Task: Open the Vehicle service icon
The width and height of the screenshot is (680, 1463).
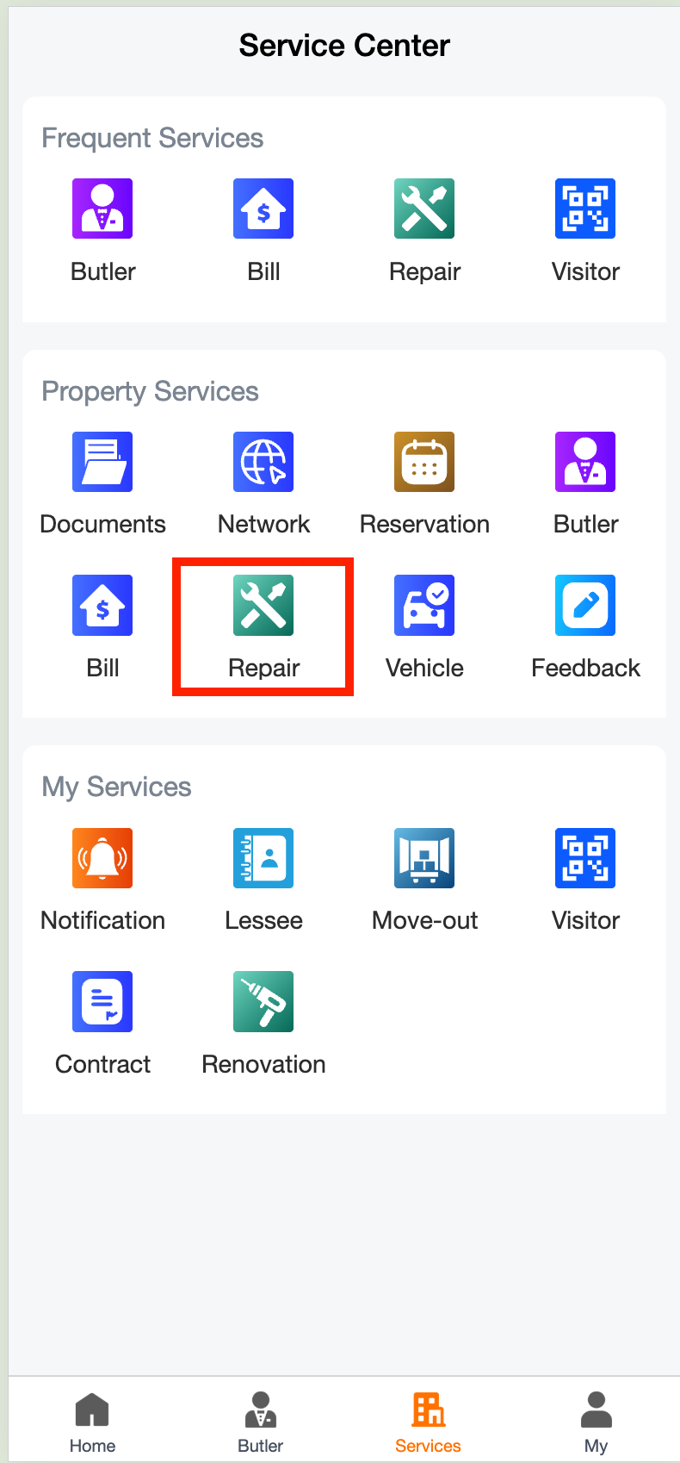Action: (x=424, y=606)
